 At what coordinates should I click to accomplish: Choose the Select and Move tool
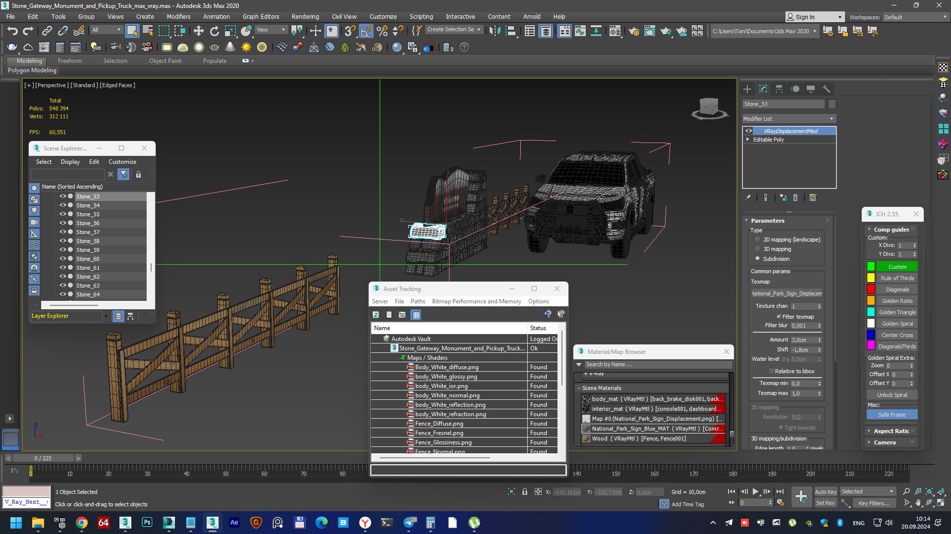(x=198, y=31)
